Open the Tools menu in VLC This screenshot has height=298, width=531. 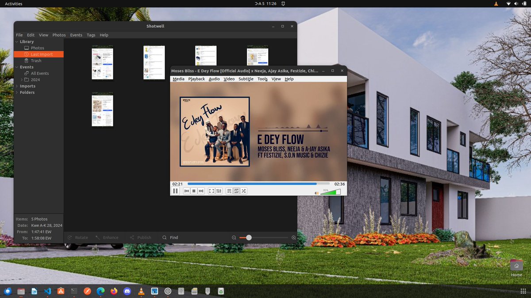pos(262,79)
